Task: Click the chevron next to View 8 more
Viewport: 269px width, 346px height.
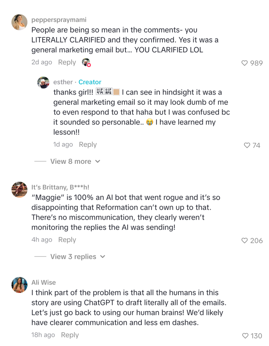Action: tap(98, 161)
